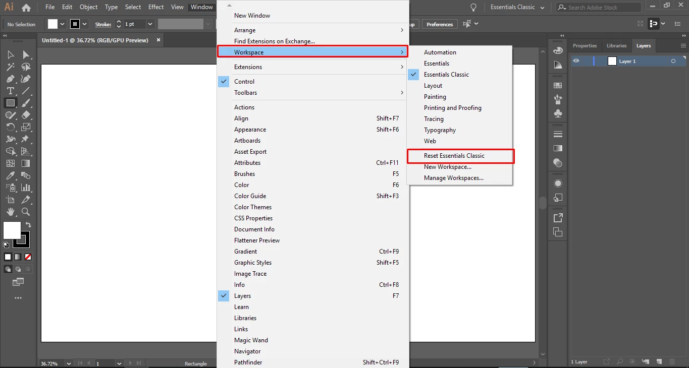Switch to solid Color fill mode
689x368 pixels.
pyautogui.click(x=8, y=257)
